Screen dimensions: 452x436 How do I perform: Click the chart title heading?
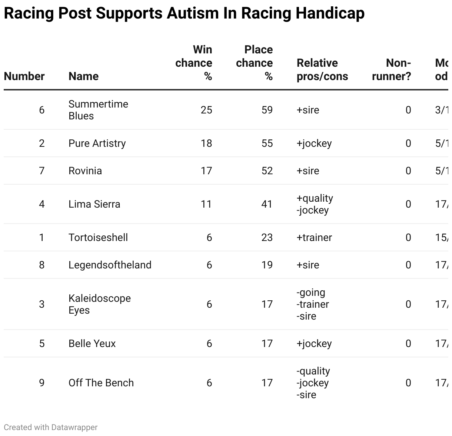pyautogui.click(x=184, y=13)
